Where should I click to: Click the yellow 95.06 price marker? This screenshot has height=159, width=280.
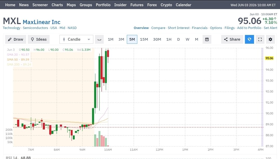(269, 58)
